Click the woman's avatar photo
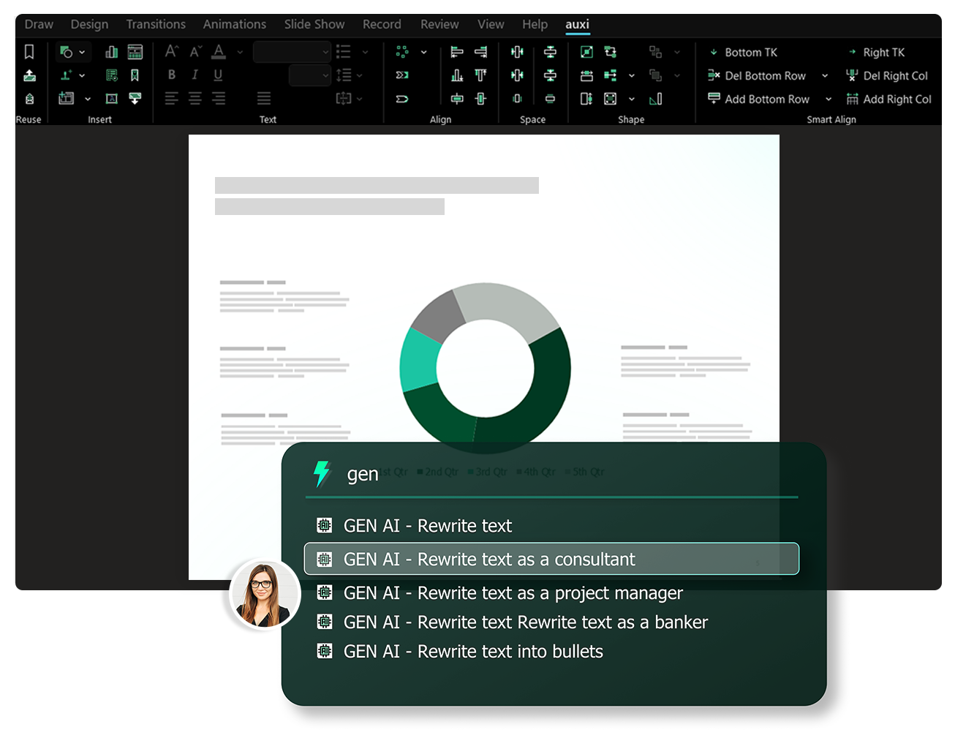 coord(264,595)
